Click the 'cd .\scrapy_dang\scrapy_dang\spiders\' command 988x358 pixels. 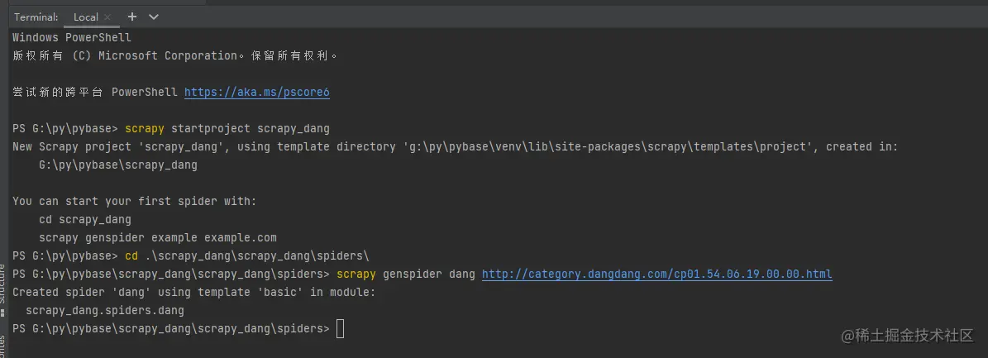point(246,256)
